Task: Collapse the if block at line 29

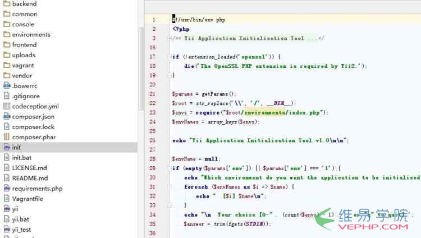Action: [x=170, y=168]
